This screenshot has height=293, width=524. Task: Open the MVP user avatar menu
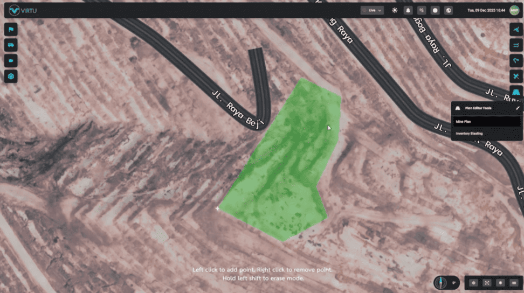pos(514,10)
